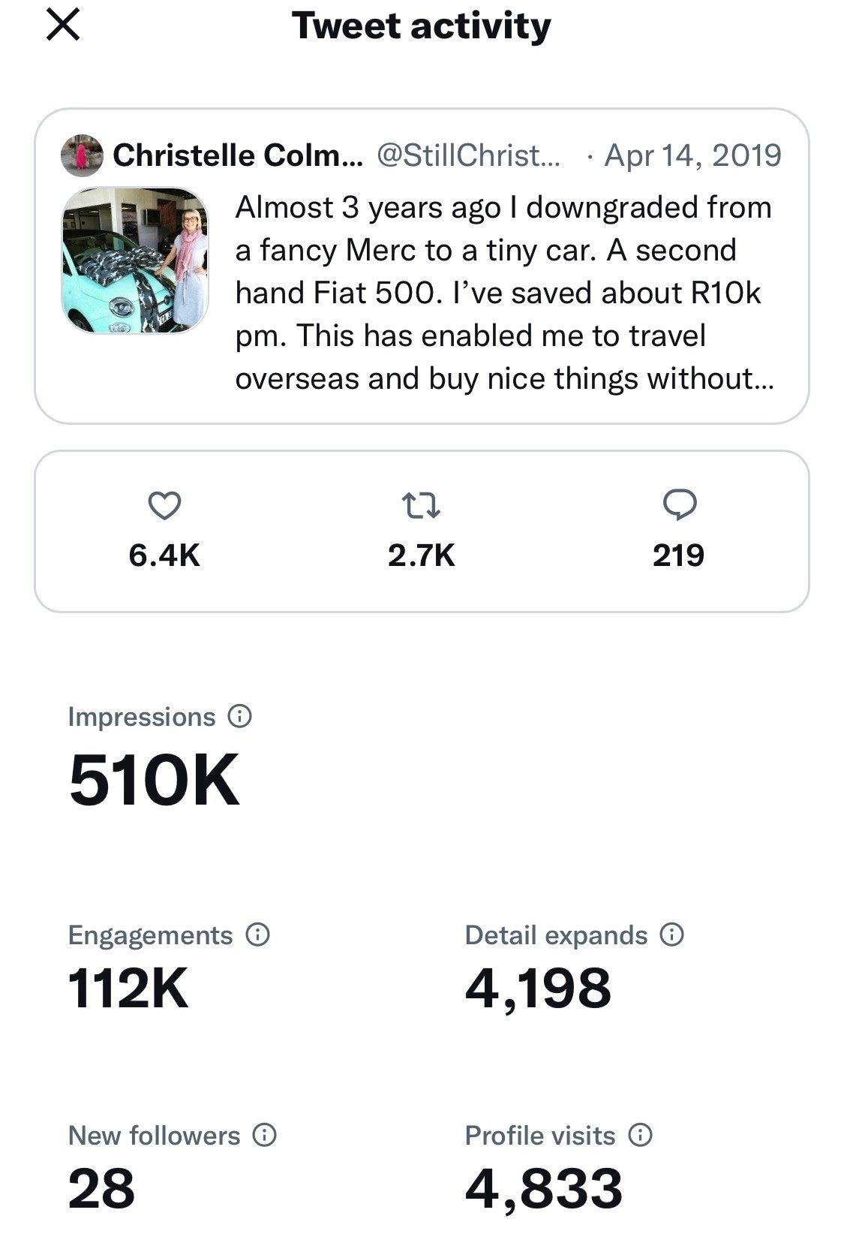Screen dimensions: 844x1240
Task: Close the Tweet activity screen
Action: [63, 26]
